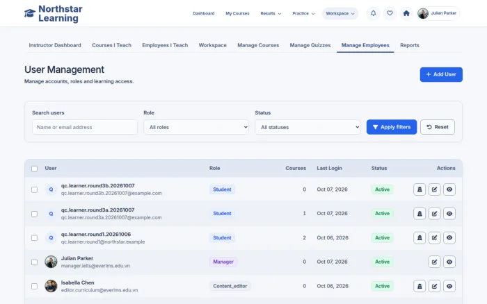The width and height of the screenshot is (487, 304).
Task: Click the Role column header
Action: click(x=214, y=168)
